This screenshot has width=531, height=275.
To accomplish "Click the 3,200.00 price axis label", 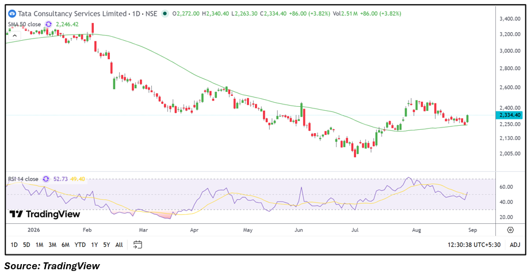I will pos(510,34).
